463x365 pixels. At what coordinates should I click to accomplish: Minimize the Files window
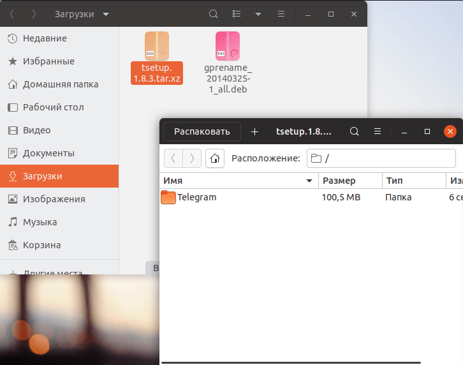[308, 14]
